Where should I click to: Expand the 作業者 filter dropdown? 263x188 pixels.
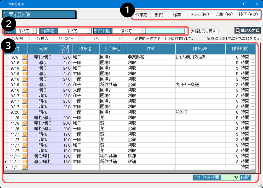click(89, 31)
